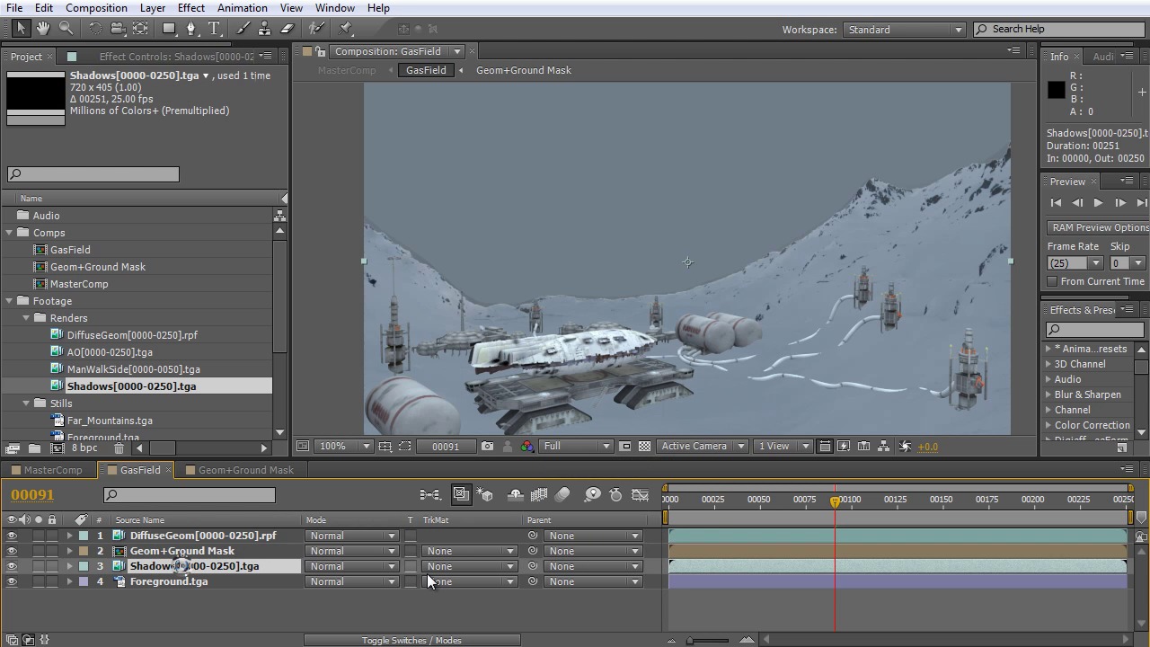Select the Eraser tool
Image resolution: width=1150 pixels, height=647 pixels.
287,29
